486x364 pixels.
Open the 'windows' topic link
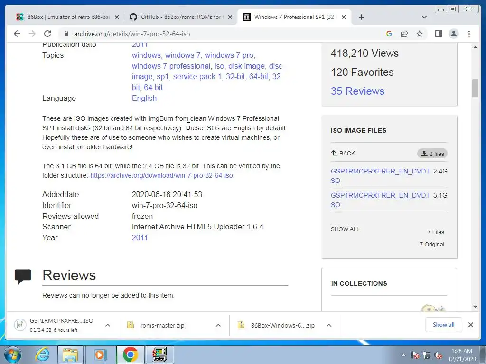coord(146,55)
